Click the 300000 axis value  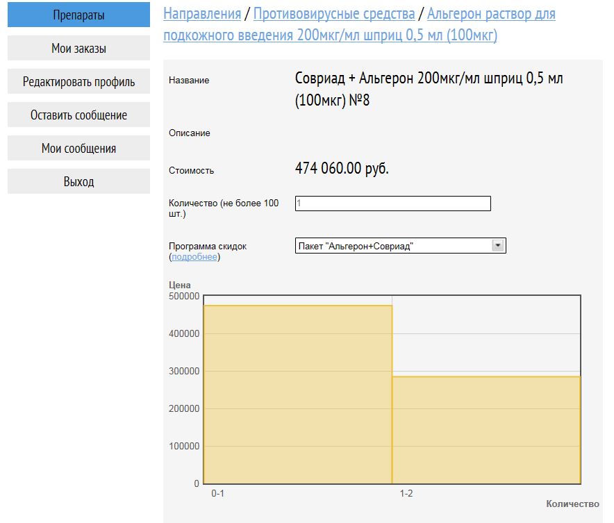pos(184,371)
